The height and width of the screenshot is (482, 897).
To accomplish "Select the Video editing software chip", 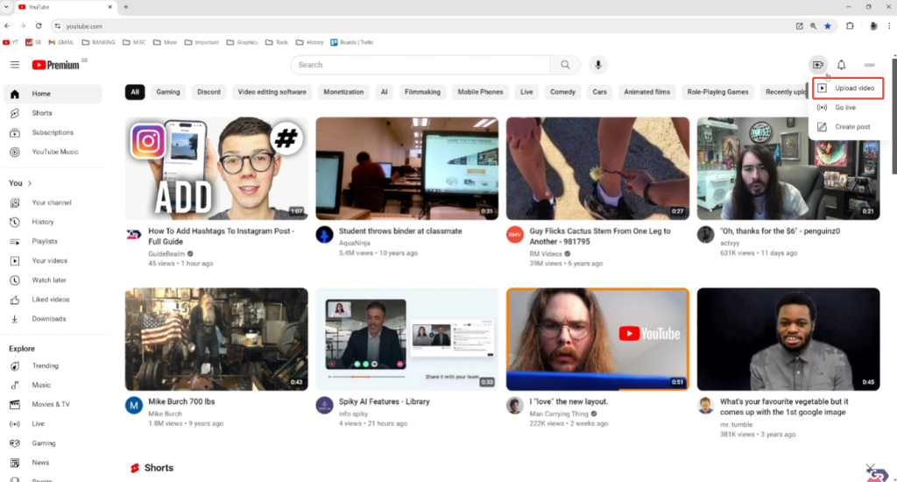I will click(272, 92).
